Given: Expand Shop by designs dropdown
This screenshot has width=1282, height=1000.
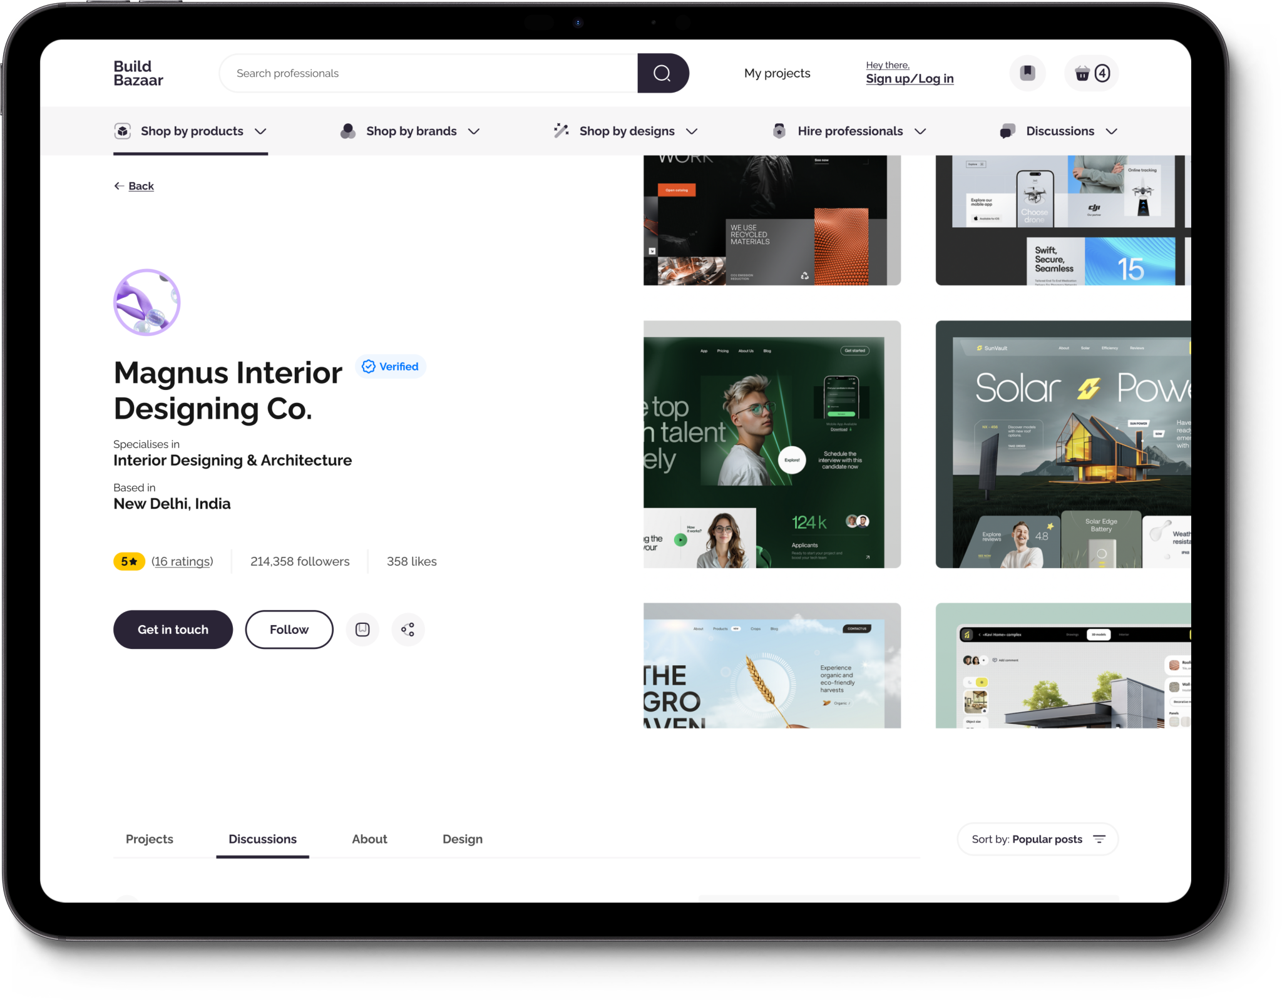Looking at the screenshot, I should click(626, 131).
